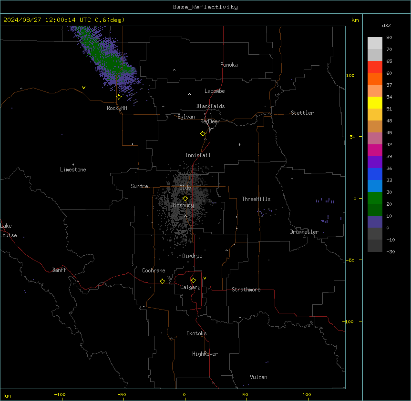Click the white plus marker northeast of Drumheller
Screen dimensions: 411x401
292,179
